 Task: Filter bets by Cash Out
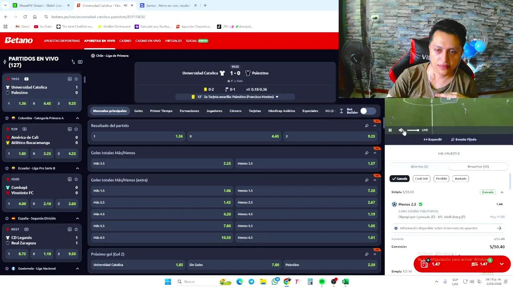pos(421,178)
